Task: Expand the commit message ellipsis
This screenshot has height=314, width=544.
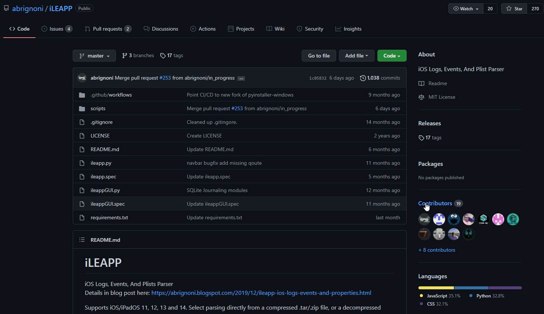Action: click(241, 78)
